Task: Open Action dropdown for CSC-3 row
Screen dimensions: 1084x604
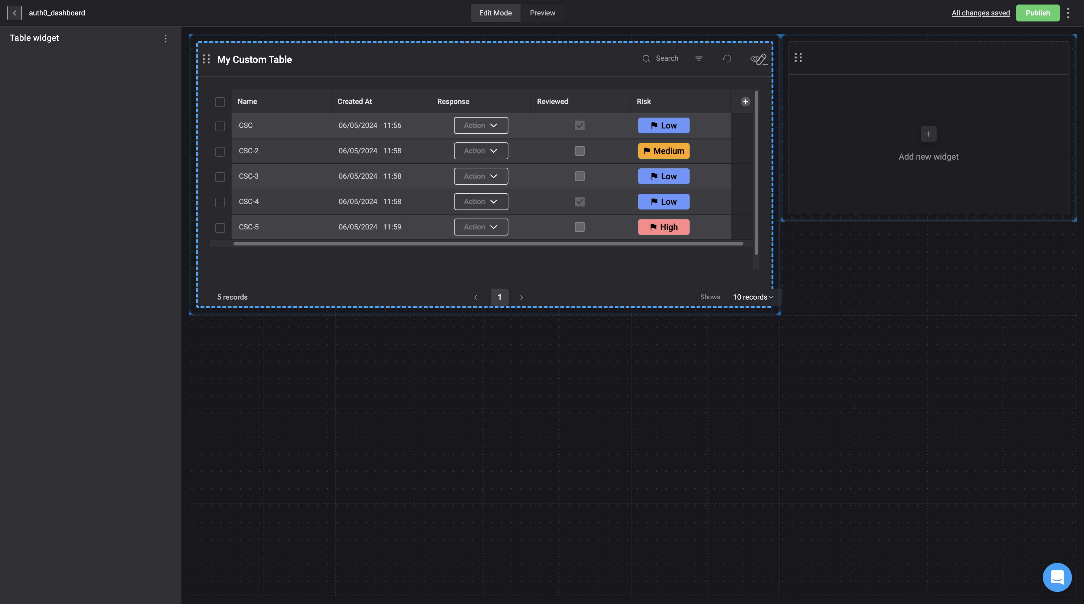Action: tap(481, 176)
